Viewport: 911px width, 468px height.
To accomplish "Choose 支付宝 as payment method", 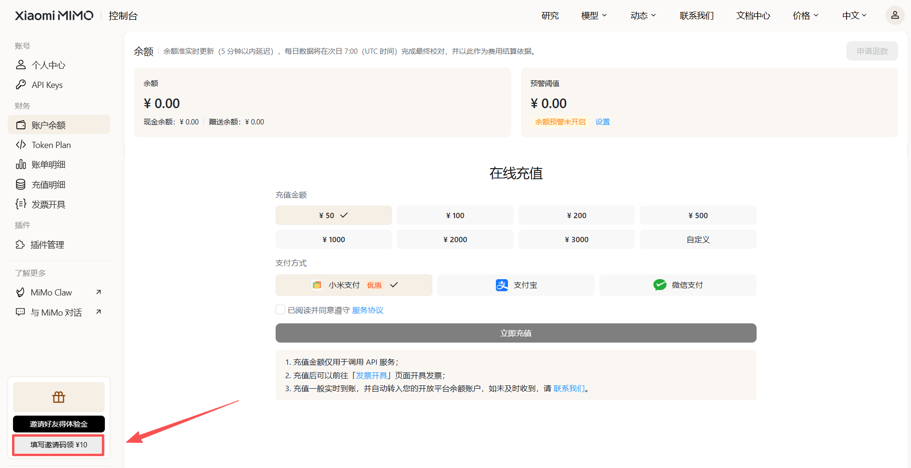I will pos(516,285).
